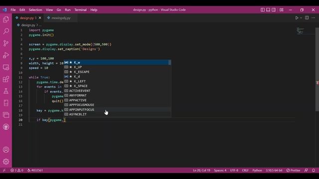The image size is (319, 179).
Task: Switch to the movingobj.py tab
Action: (61, 18)
